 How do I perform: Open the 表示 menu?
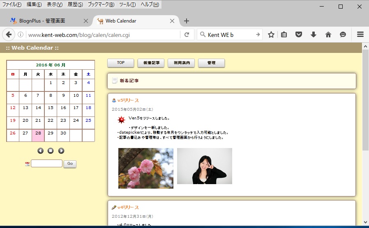(55, 4)
